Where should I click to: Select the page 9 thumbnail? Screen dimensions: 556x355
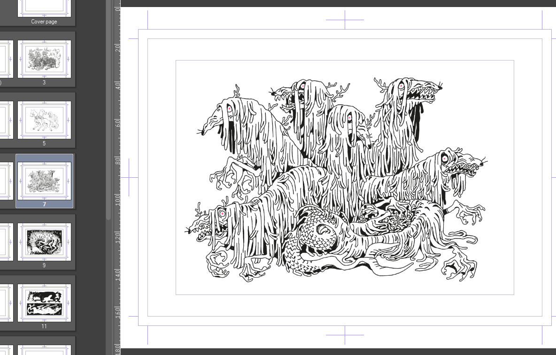point(44,242)
